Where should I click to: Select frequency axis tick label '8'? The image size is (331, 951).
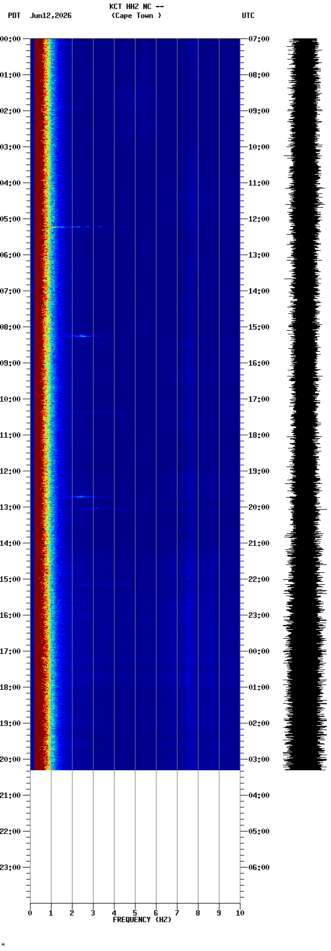pos(198,913)
